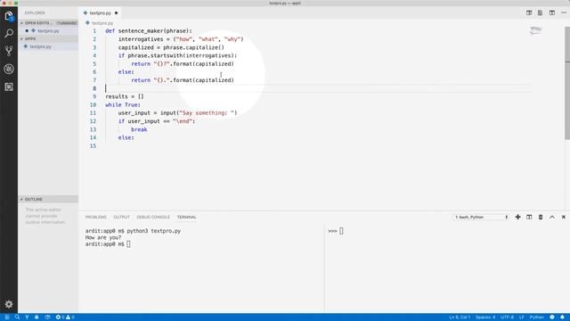Viewport: 570px width, 321px height.
Task: Split the terminal panel
Action: point(529,217)
